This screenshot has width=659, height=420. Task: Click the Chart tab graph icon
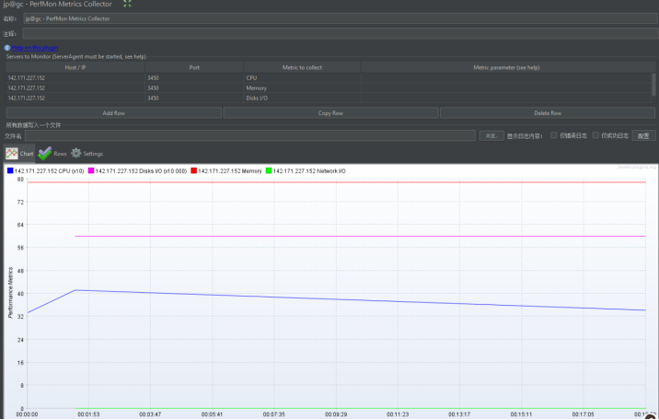(x=12, y=153)
